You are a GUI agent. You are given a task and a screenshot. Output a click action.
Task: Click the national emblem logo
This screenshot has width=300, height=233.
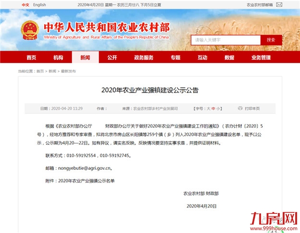[x=30, y=30]
